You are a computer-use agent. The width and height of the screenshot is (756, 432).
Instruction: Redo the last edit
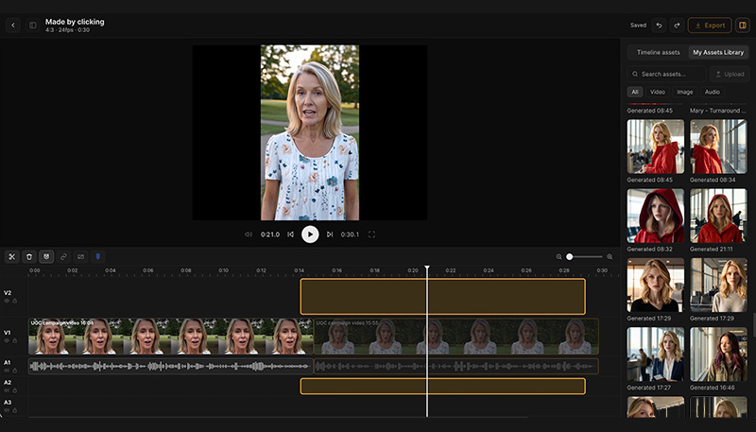pyautogui.click(x=677, y=26)
